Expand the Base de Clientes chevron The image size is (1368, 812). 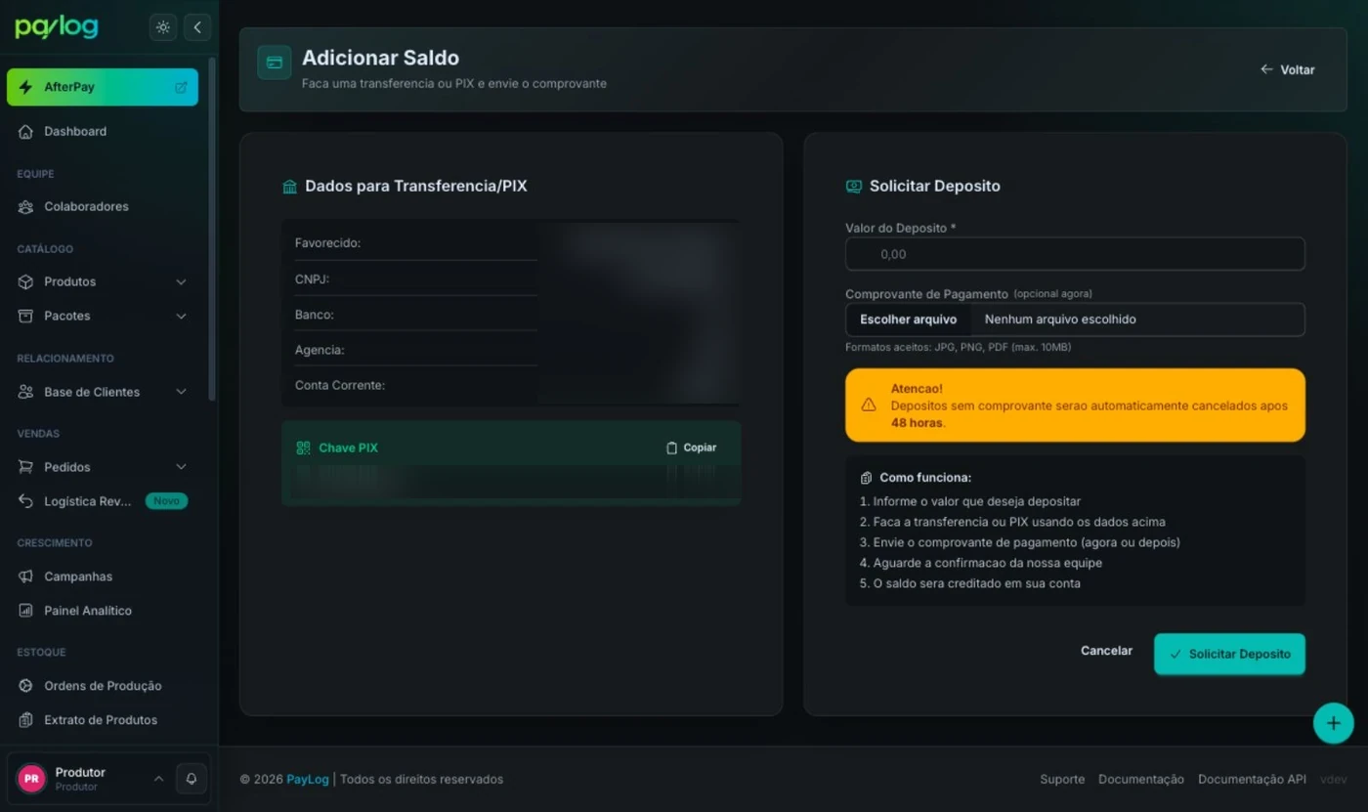click(181, 392)
